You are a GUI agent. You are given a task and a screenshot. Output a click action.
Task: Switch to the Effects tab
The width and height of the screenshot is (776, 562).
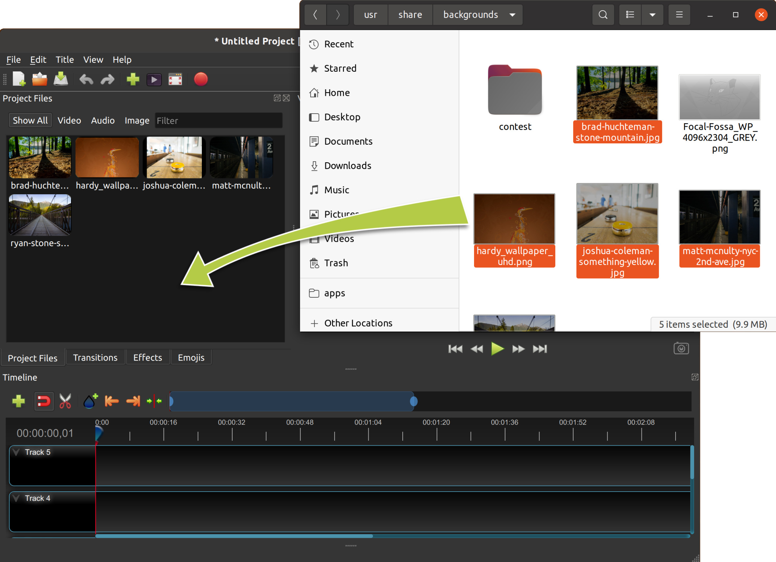tap(147, 356)
